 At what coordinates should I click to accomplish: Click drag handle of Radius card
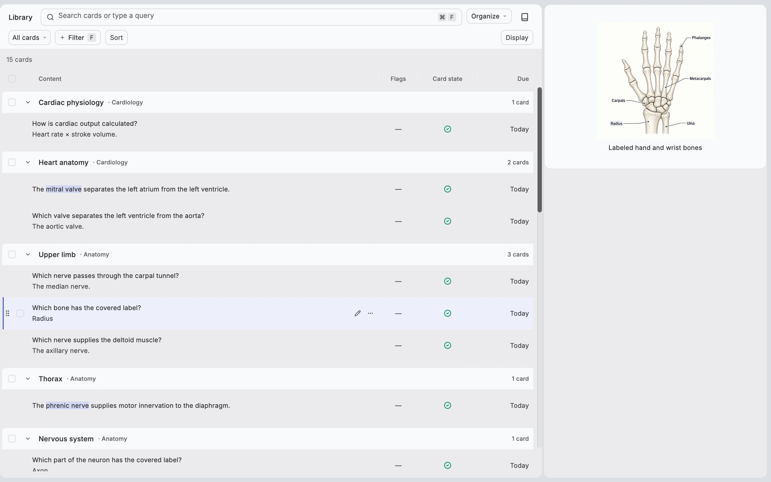pyautogui.click(x=7, y=313)
